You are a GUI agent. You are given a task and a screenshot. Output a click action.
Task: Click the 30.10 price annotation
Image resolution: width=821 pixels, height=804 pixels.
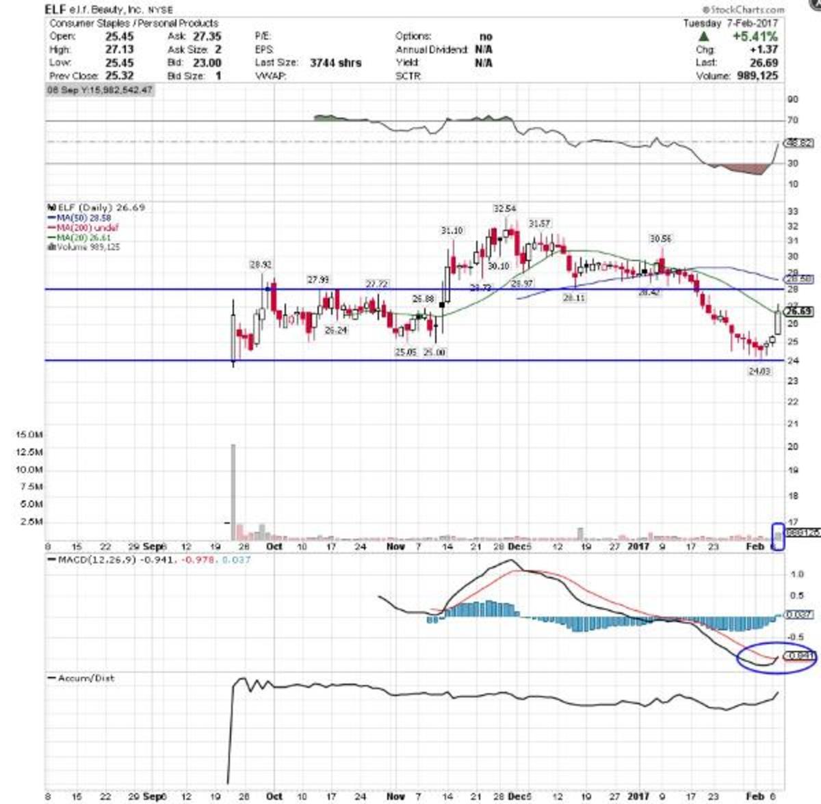coord(498,267)
